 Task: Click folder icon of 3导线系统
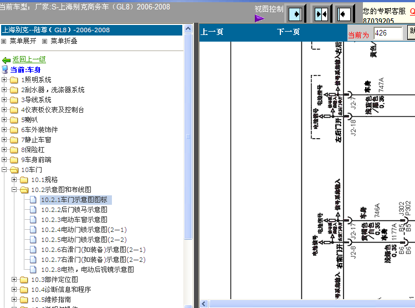(x=14, y=100)
